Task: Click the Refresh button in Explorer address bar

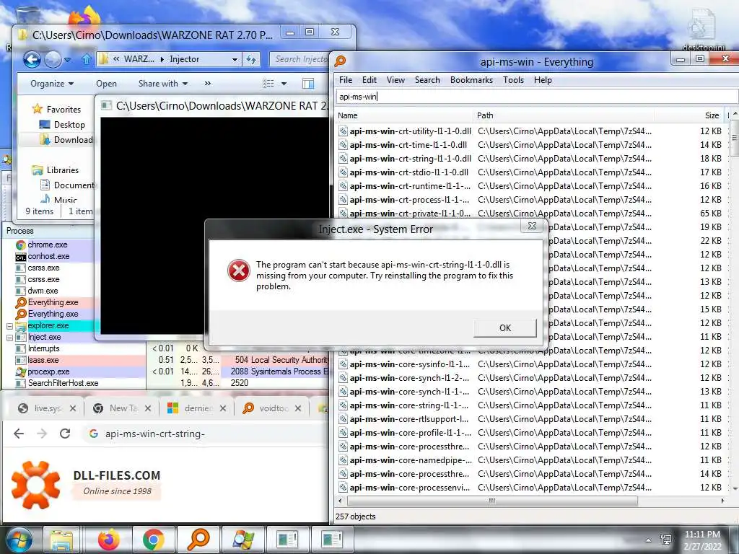Action: (x=251, y=59)
